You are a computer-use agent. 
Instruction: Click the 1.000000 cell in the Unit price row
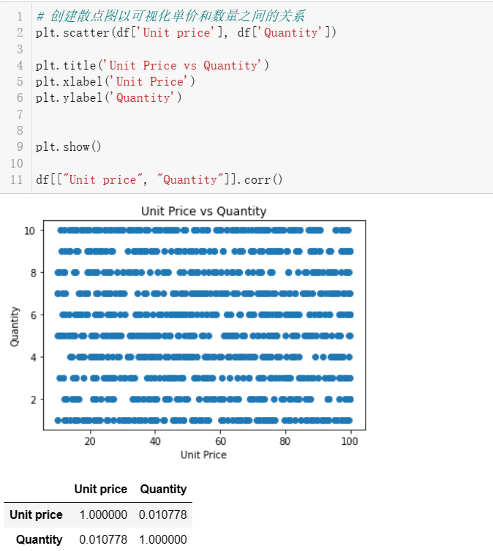[103, 514]
